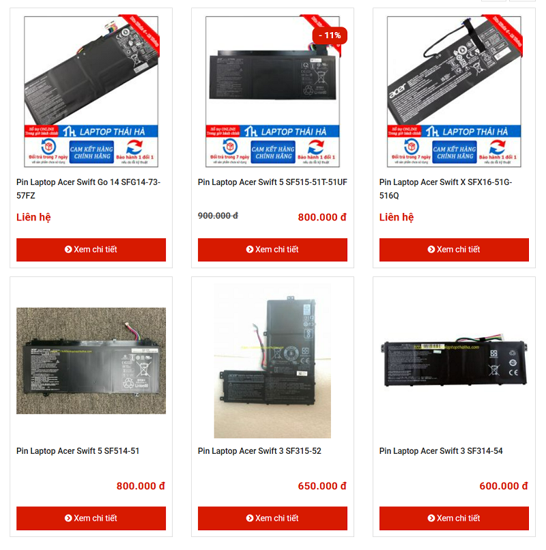
Task: View details for Swift 5 SF515-51T battery
Action: coord(272,249)
